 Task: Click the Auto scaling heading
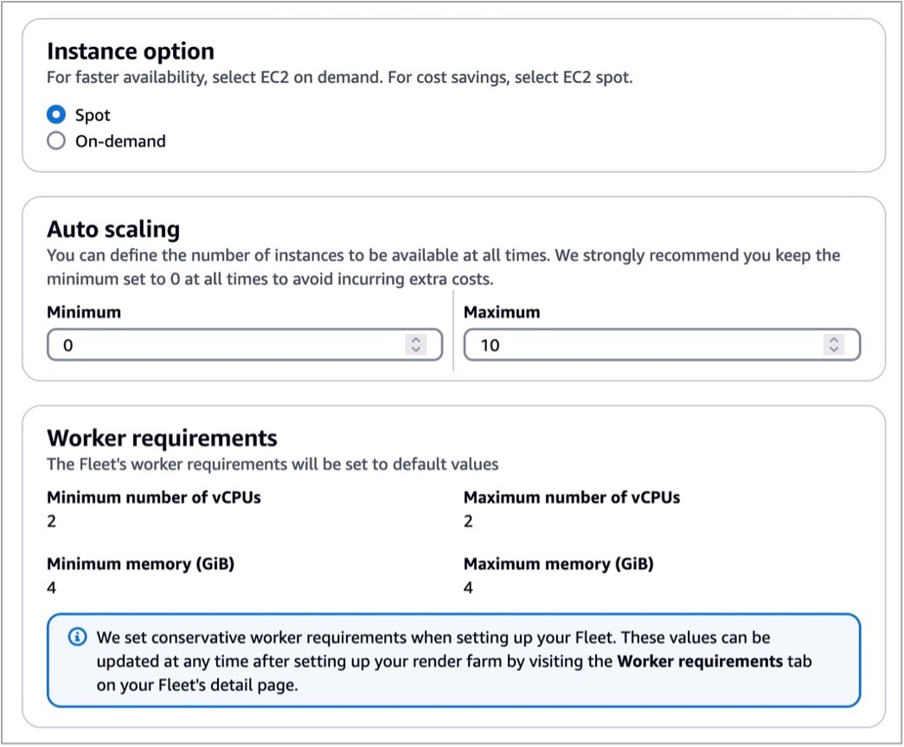113,229
